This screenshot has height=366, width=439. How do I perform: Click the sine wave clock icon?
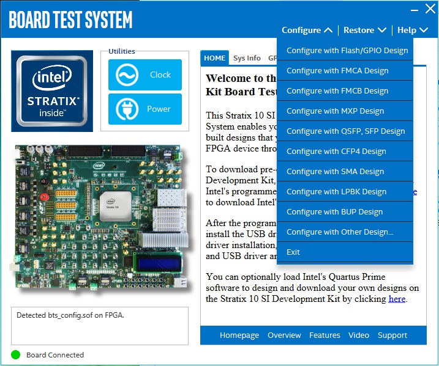(127, 75)
